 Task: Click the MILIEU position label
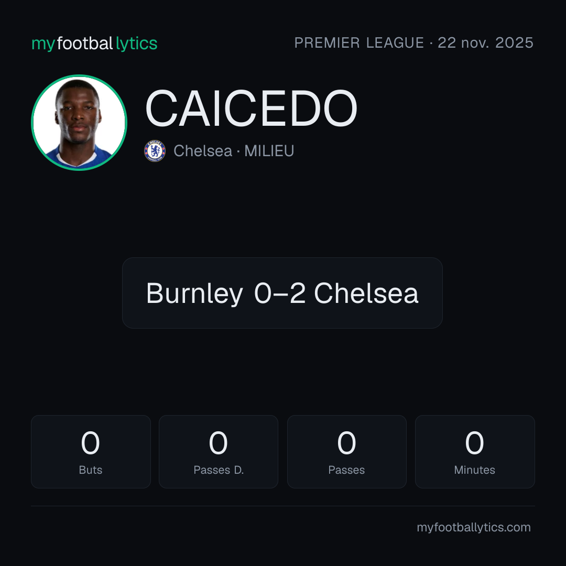tap(269, 151)
